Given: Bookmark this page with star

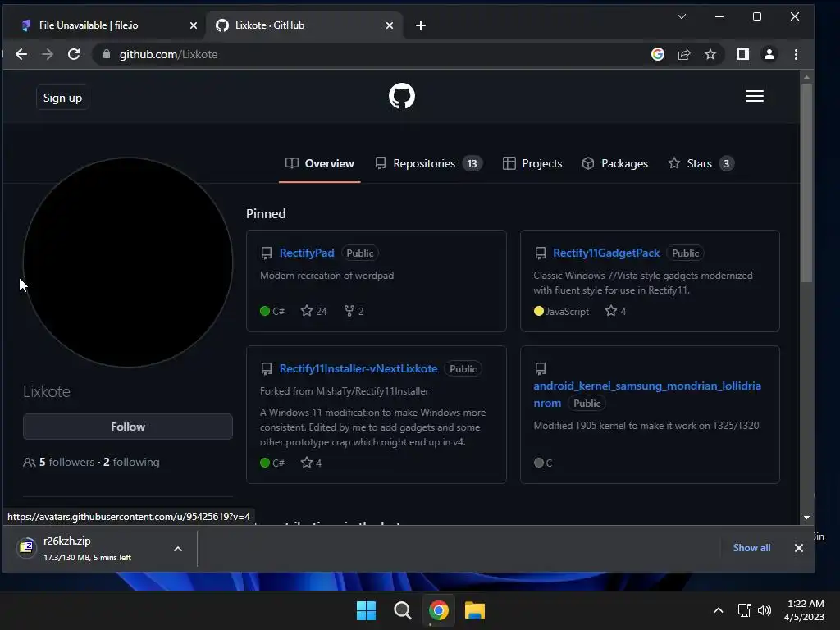Looking at the screenshot, I should point(710,54).
